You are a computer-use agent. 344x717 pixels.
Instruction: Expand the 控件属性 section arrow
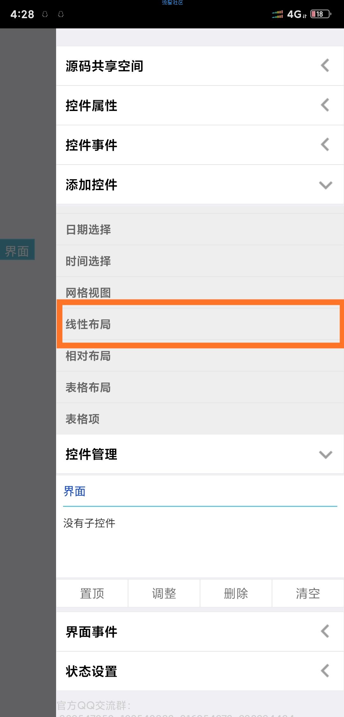coord(325,105)
